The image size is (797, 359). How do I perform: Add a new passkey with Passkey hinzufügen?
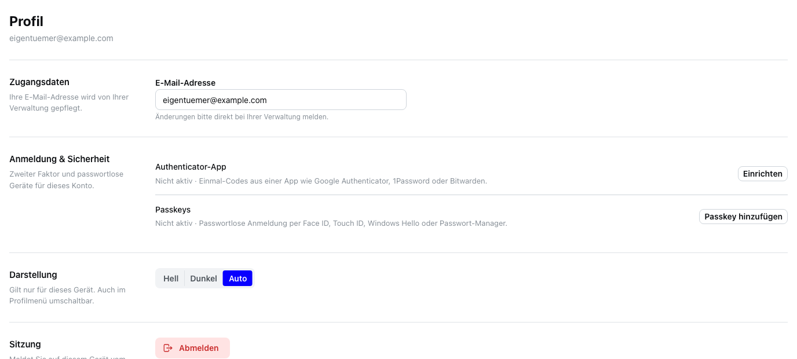[743, 217]
